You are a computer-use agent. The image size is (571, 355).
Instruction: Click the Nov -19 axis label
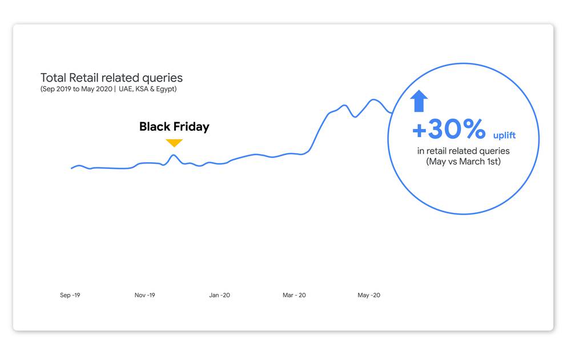tap(144, 295)
